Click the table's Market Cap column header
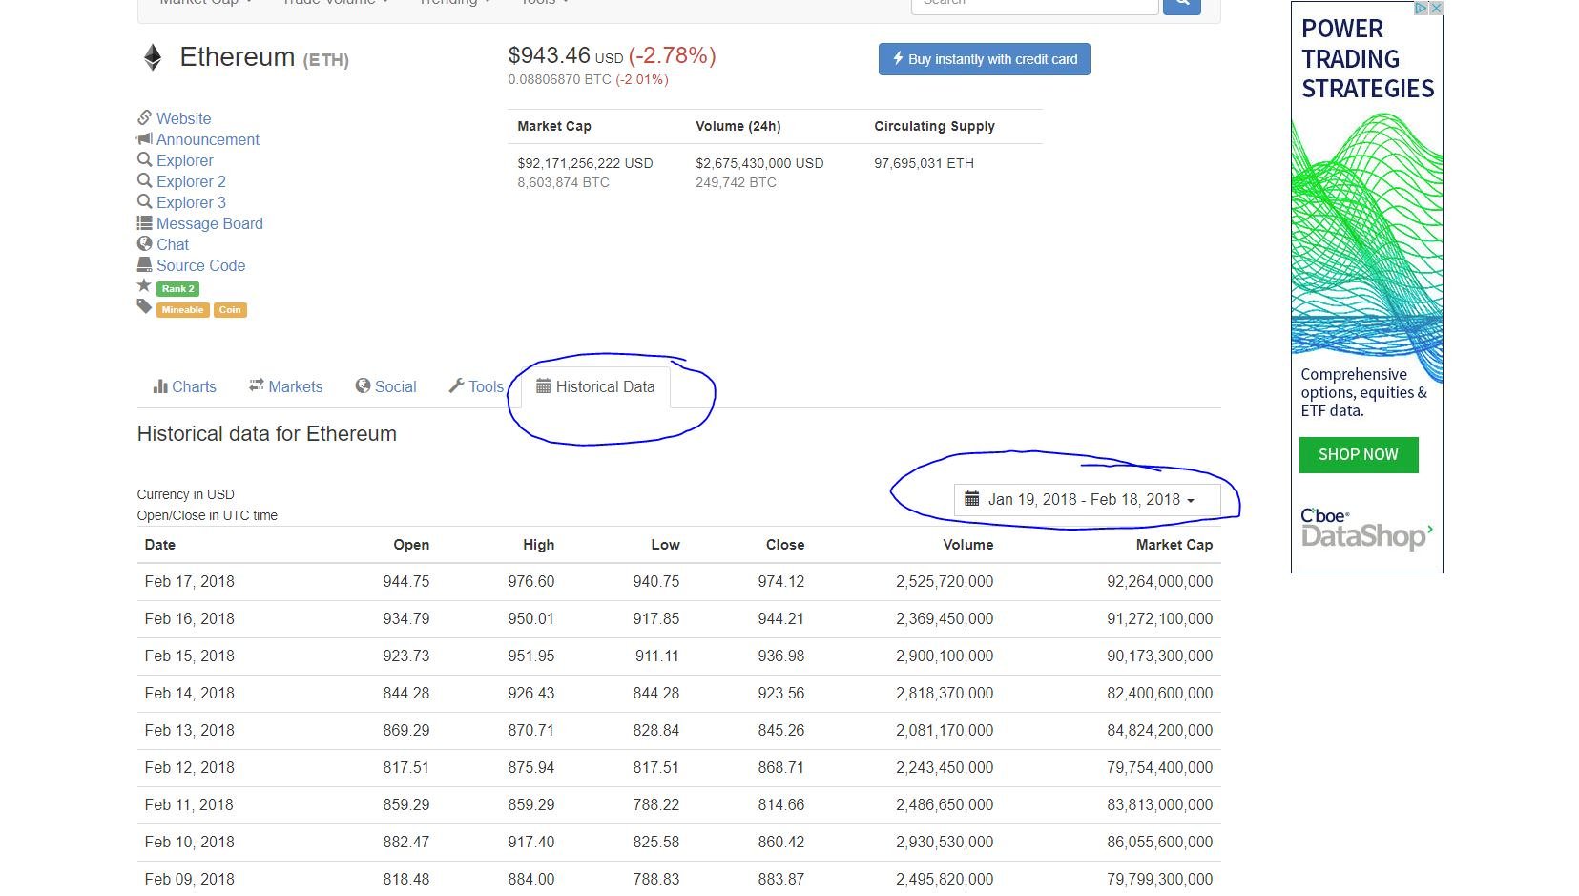 coord(1174,545)
